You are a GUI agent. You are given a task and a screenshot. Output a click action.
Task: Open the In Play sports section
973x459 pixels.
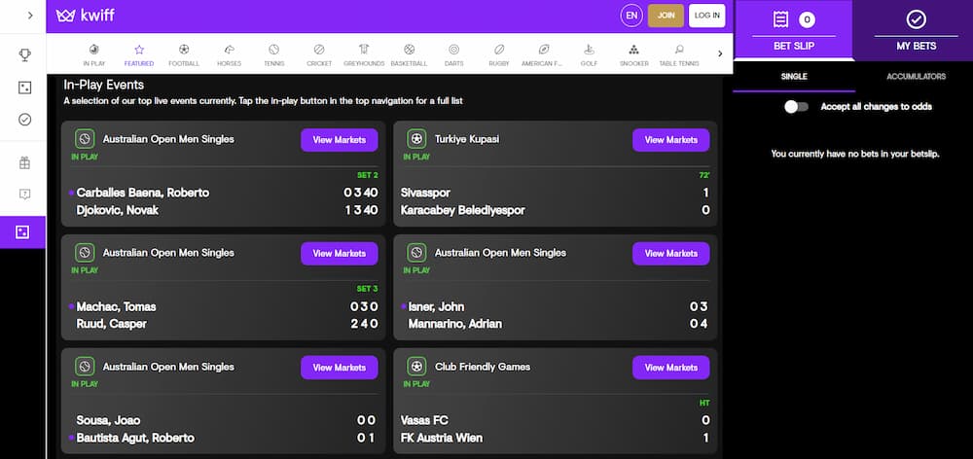93,55
